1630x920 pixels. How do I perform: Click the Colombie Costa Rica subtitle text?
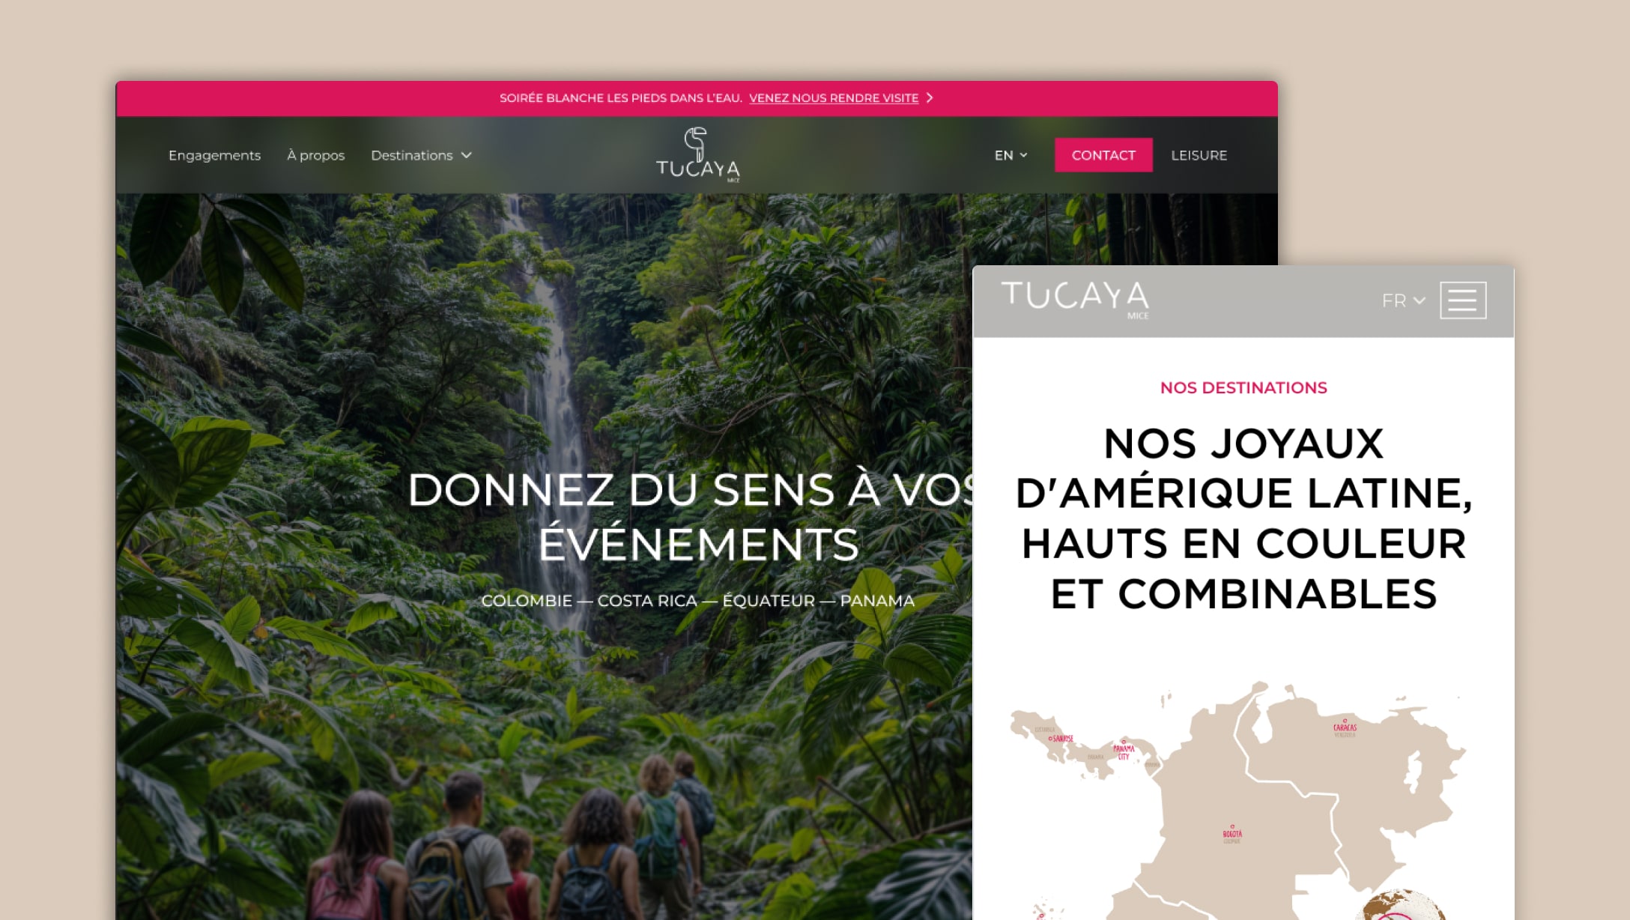coord(697,601)
